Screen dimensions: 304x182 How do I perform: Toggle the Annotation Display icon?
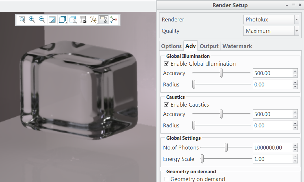click(104, 20)
